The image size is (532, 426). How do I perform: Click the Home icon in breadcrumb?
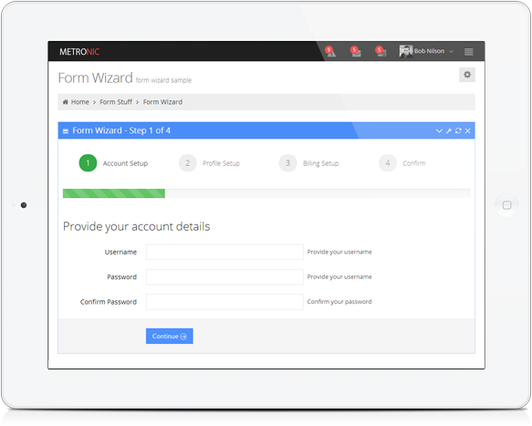click(65, 102)
